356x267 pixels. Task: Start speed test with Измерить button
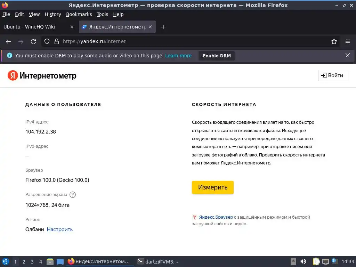click(213, 187)
